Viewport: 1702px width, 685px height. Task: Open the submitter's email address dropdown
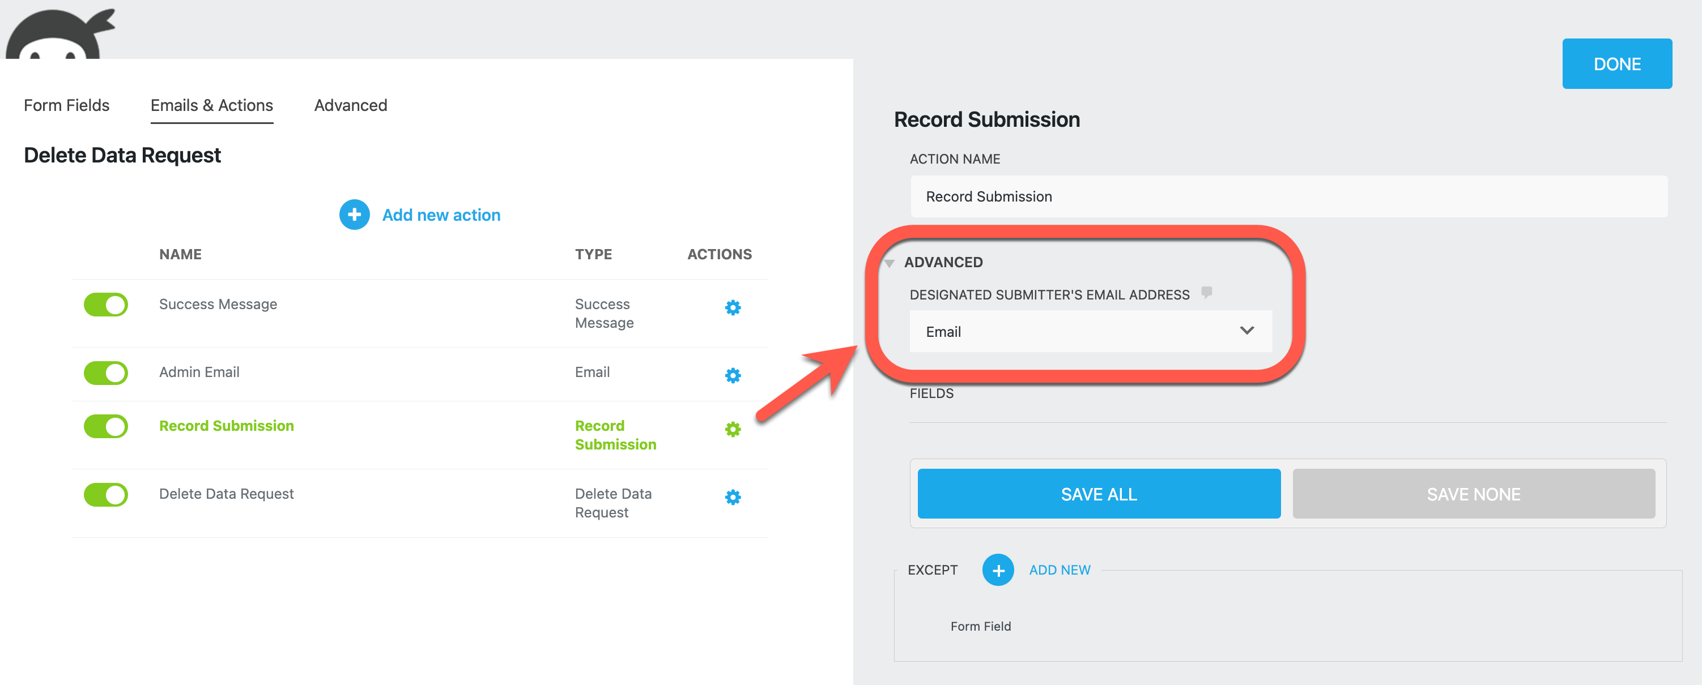1090,331
